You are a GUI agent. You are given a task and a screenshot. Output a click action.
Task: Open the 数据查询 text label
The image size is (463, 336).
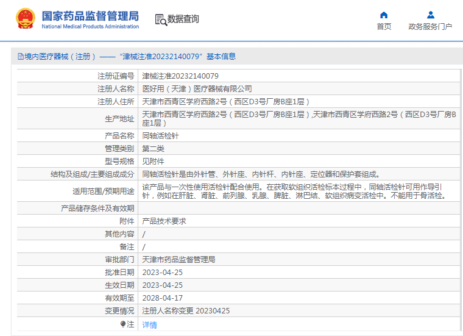[183, 20]
